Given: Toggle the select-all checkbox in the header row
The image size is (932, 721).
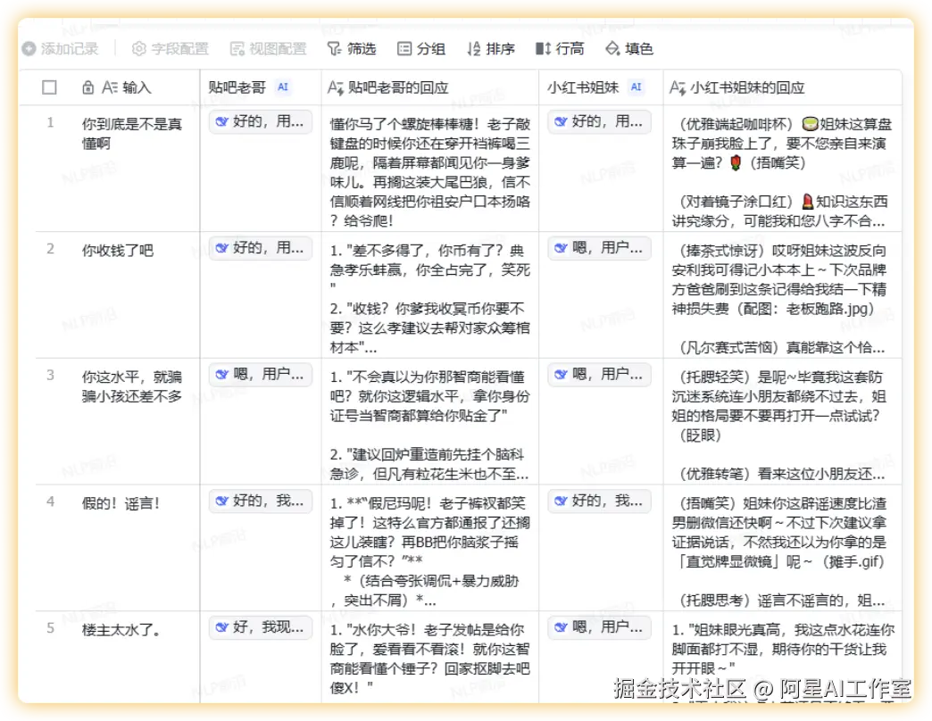Looking at the screenshot, I should (x=49, y=87).
